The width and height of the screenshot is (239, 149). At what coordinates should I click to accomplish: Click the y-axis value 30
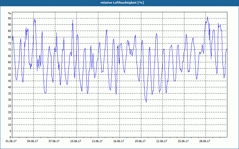click(10, 100)
